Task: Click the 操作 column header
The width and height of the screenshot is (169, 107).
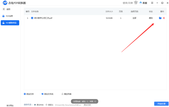Action: pos(162,11)
